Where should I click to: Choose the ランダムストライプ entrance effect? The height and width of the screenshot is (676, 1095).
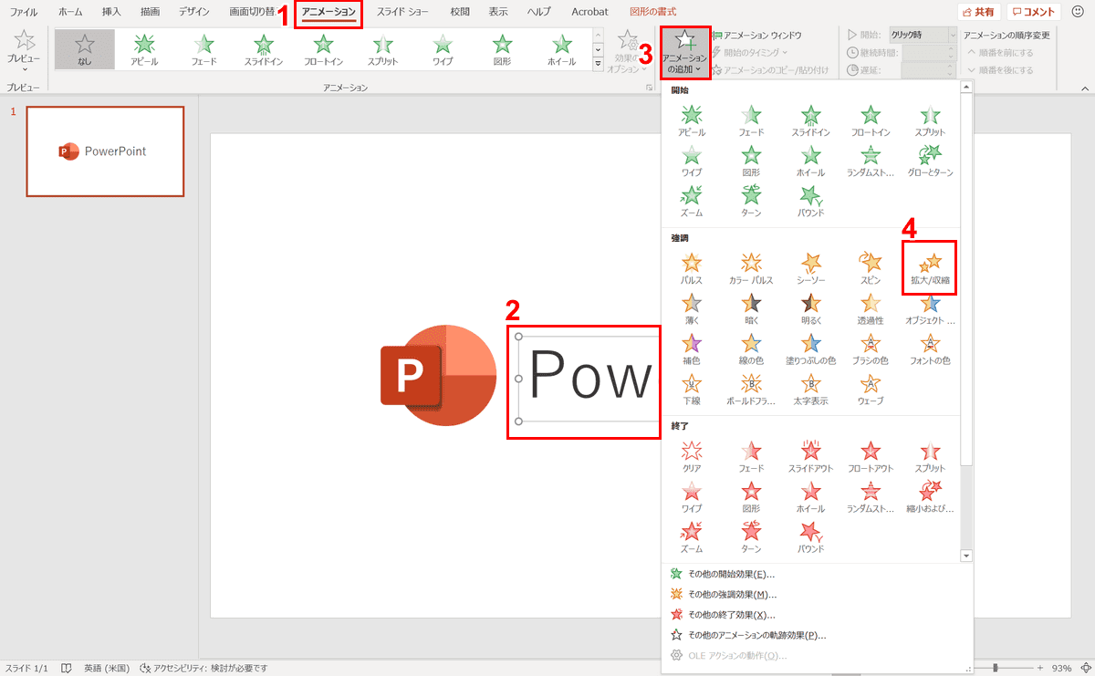871,161
